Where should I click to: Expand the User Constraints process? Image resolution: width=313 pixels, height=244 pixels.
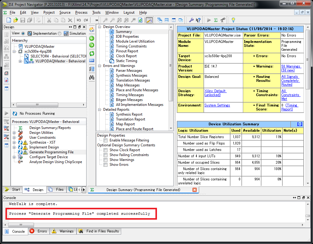coord(14,138)
